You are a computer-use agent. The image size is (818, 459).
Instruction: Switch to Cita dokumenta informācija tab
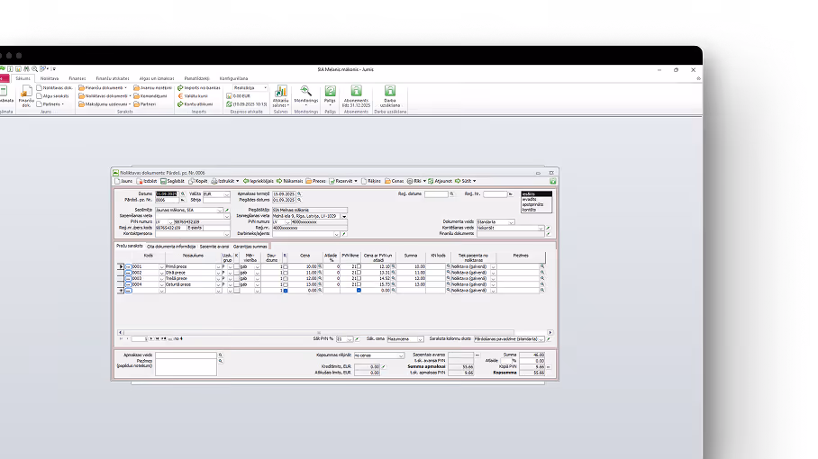[171, 247]
